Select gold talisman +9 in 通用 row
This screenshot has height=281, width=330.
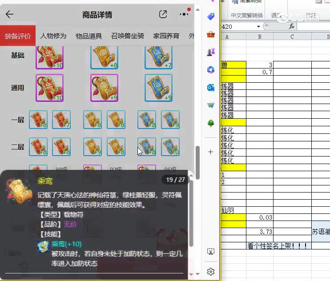click(104, 88)
